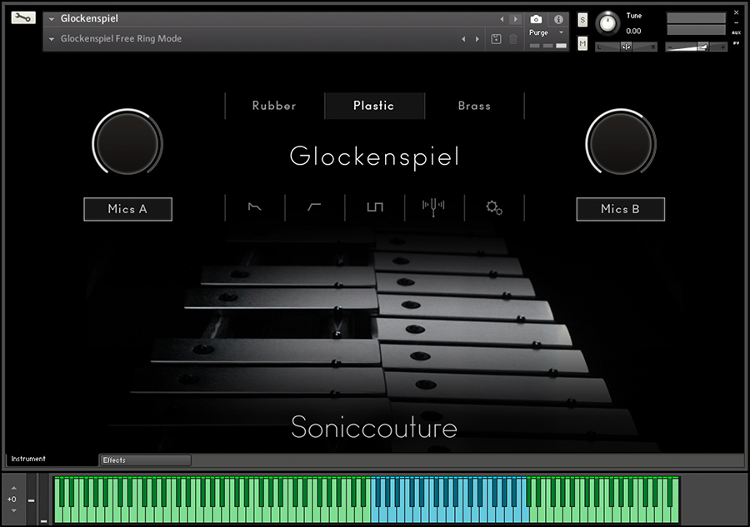Collapse the Glockenspiel instrument header chevron

(50, 17)
